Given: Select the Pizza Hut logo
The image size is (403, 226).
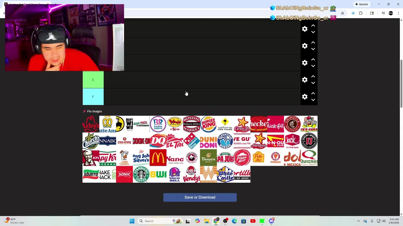Looking at the screenshot, I should pos(242,158).
